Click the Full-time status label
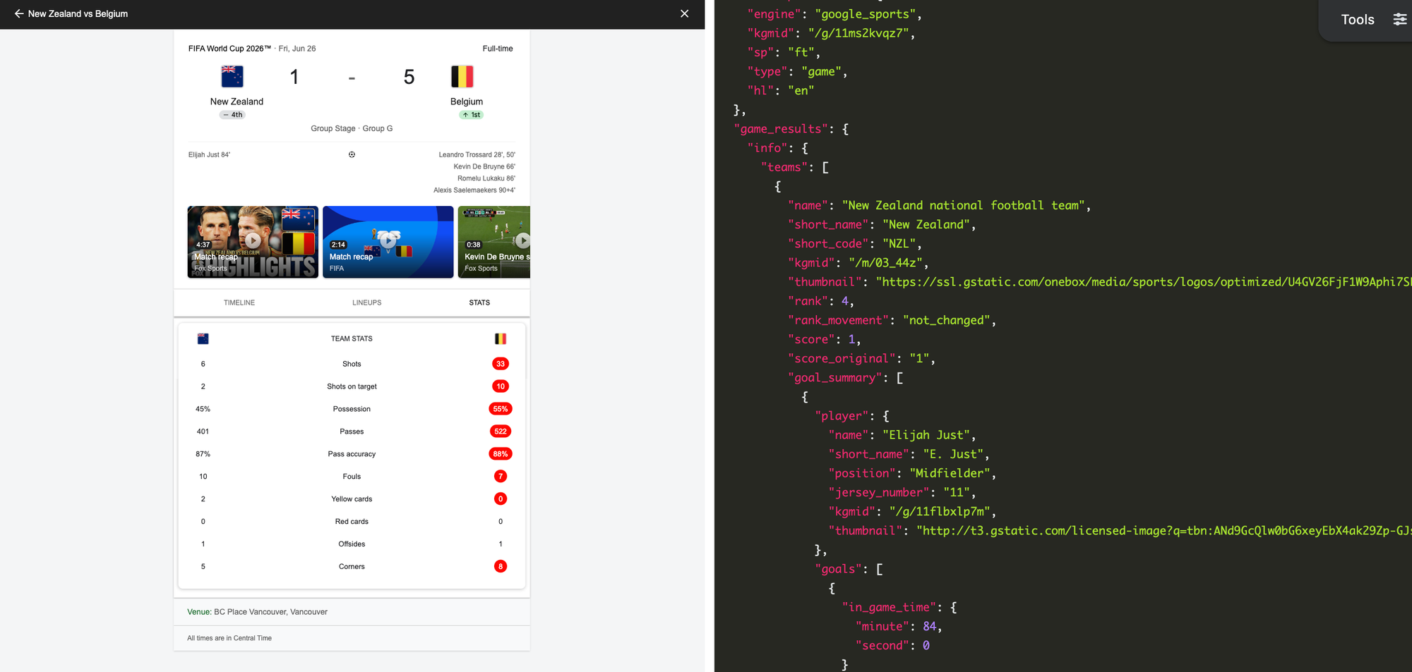Screen dimensions: 1412x672 498,49
